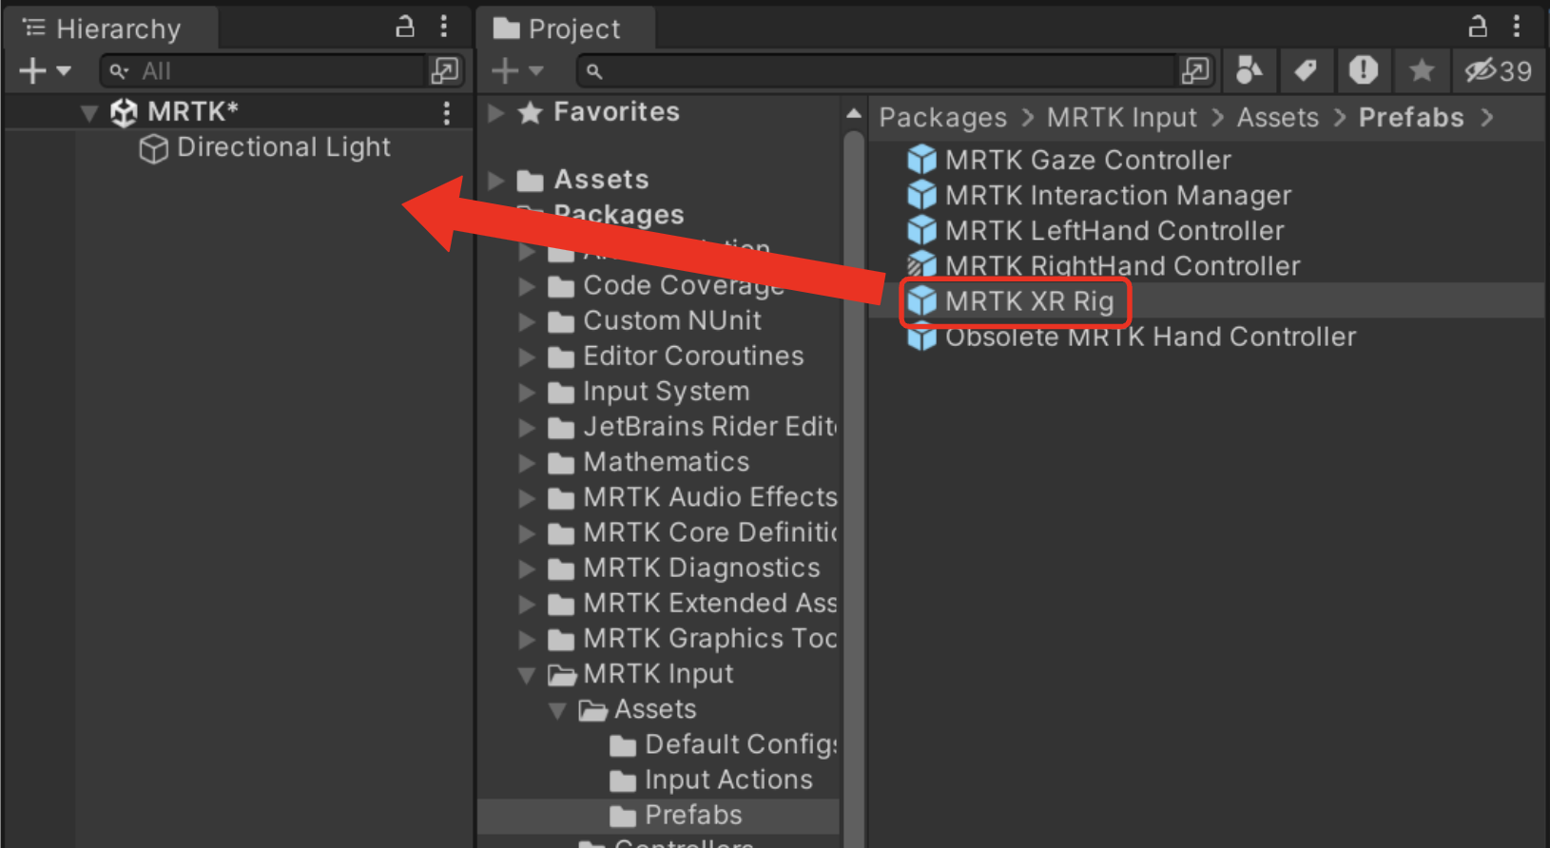Click MRTK Input in the breadcrumb path
This screenshot has width=1550, height=848.
click(1121, 117)
